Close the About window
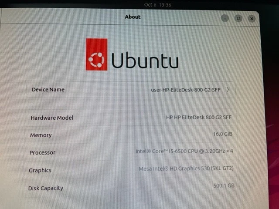The image size is (279, 209). [252, 18]
